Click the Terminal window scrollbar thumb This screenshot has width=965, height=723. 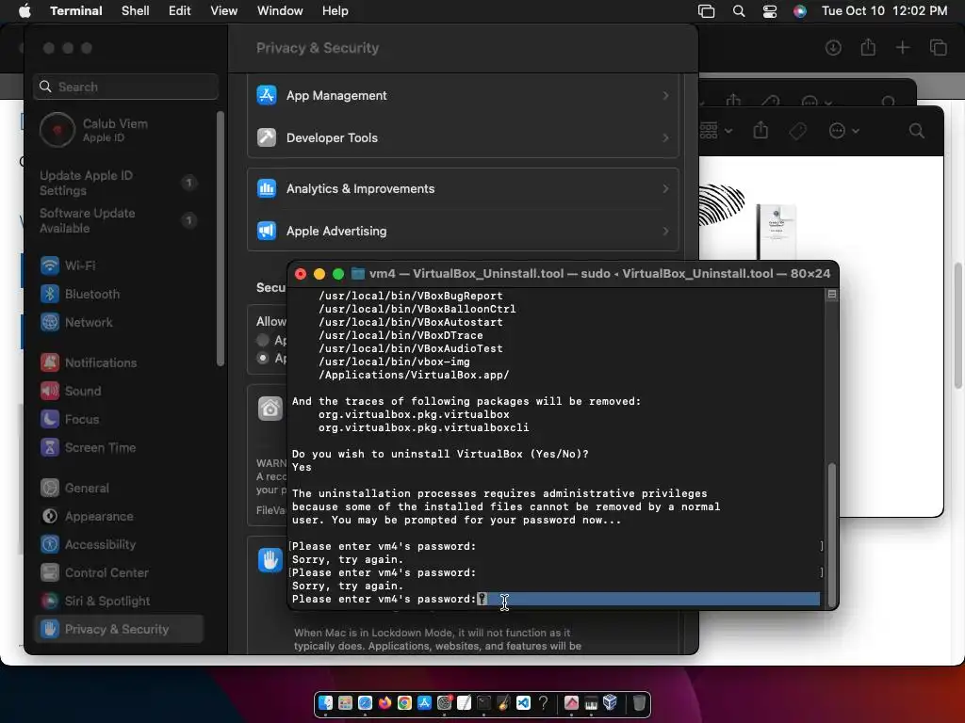pos(832,533)
